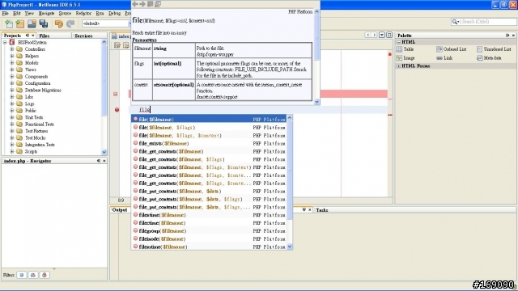This screenshot has height=291, width=518.
Task: Open the Navigate menu
Action: (x=46, y=14)
